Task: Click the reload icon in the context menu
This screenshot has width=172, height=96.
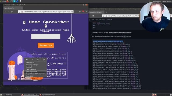Action: 38,60
